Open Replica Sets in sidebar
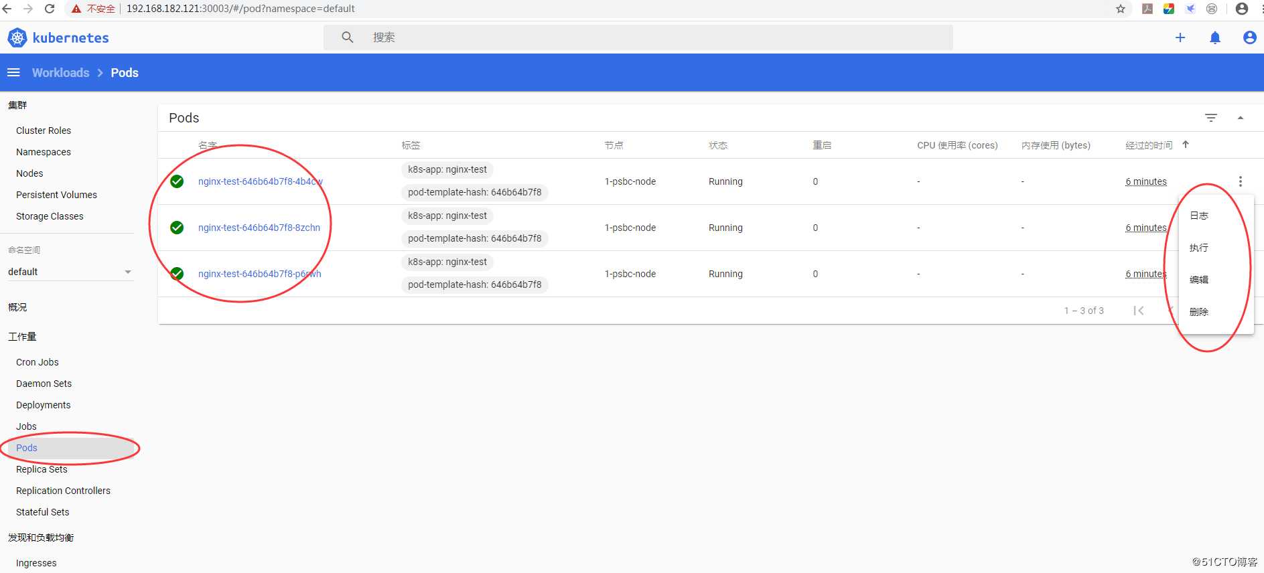1264x573 pixels. click(x=42, y=469)
